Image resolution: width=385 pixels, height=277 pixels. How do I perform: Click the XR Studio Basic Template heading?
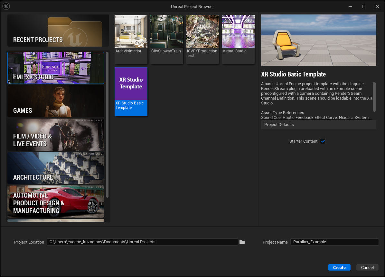tap(293, 74)
